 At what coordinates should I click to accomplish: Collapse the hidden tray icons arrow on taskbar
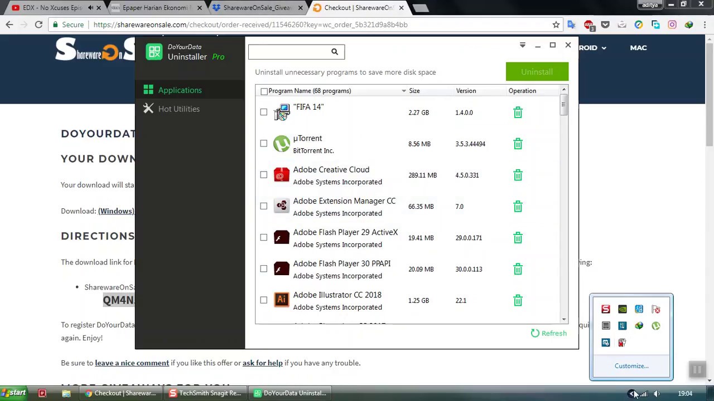(x=633, y=394)
